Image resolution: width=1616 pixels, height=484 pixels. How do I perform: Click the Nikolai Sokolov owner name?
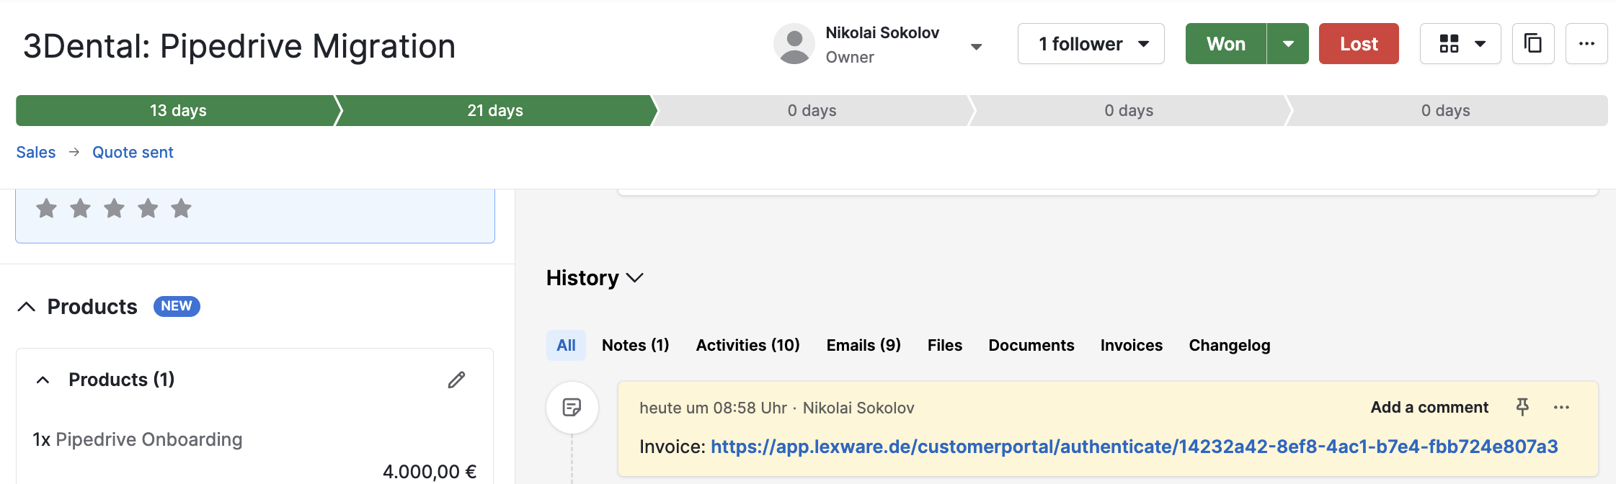pyautogui.click(x=882, y=32)
